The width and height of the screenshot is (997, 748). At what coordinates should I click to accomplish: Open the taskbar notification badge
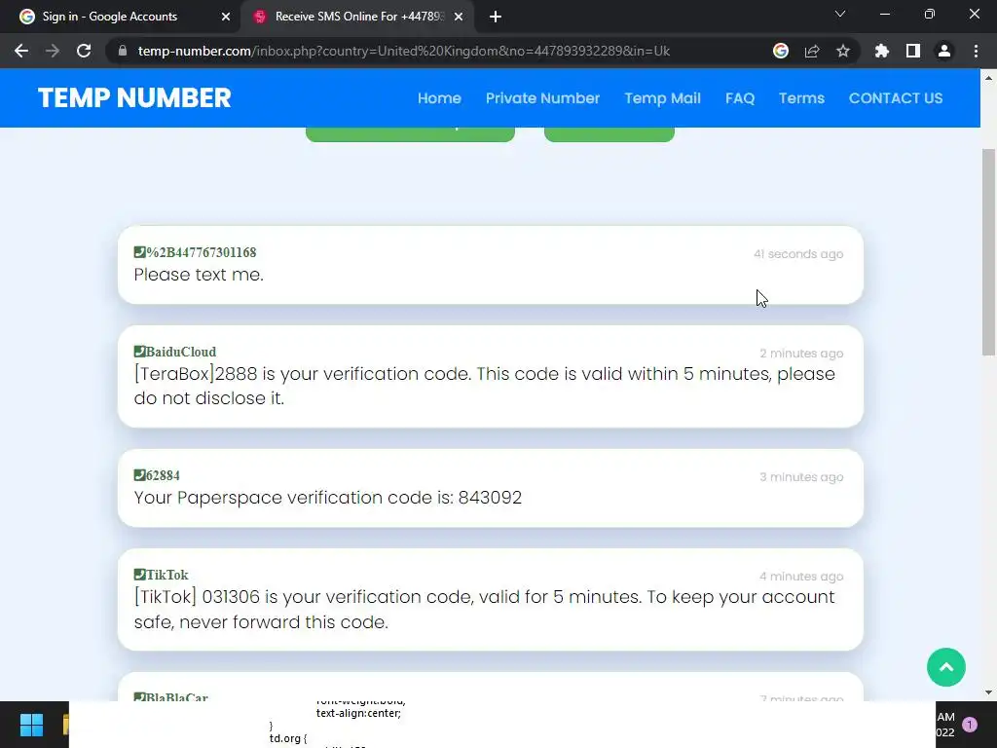[x=970, y=724]
